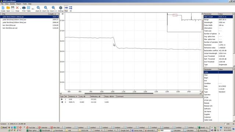
Task: Toggle the LSA checkbox in status bar
Action: tap(225, 124)
